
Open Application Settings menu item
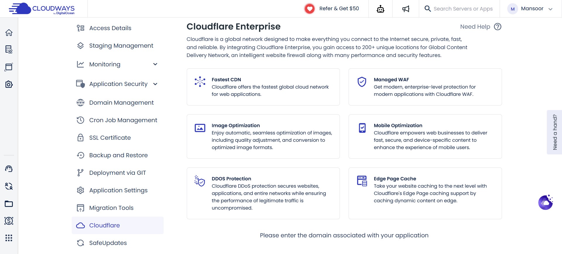tap(118, 190)
